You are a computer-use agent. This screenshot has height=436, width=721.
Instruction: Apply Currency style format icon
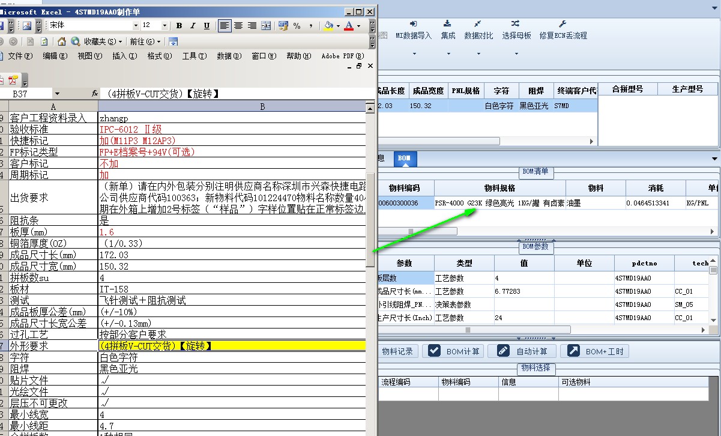(x=283, y=26)
